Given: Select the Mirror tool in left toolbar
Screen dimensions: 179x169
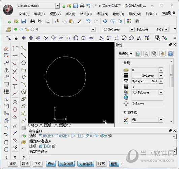Looking at the screenshot, I should (x=6, y=70).
